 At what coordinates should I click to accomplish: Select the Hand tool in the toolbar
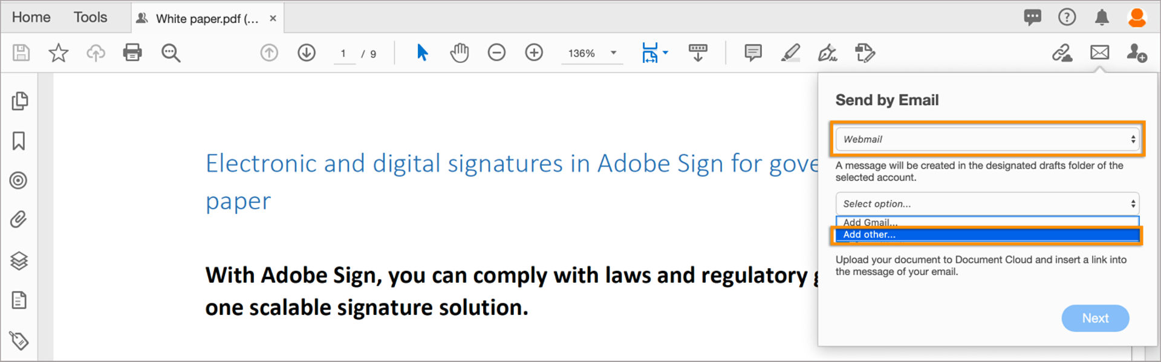[460, 53]
